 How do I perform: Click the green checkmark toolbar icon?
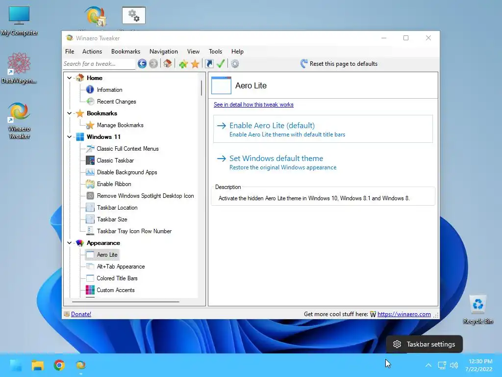click(x=221, y=64)
